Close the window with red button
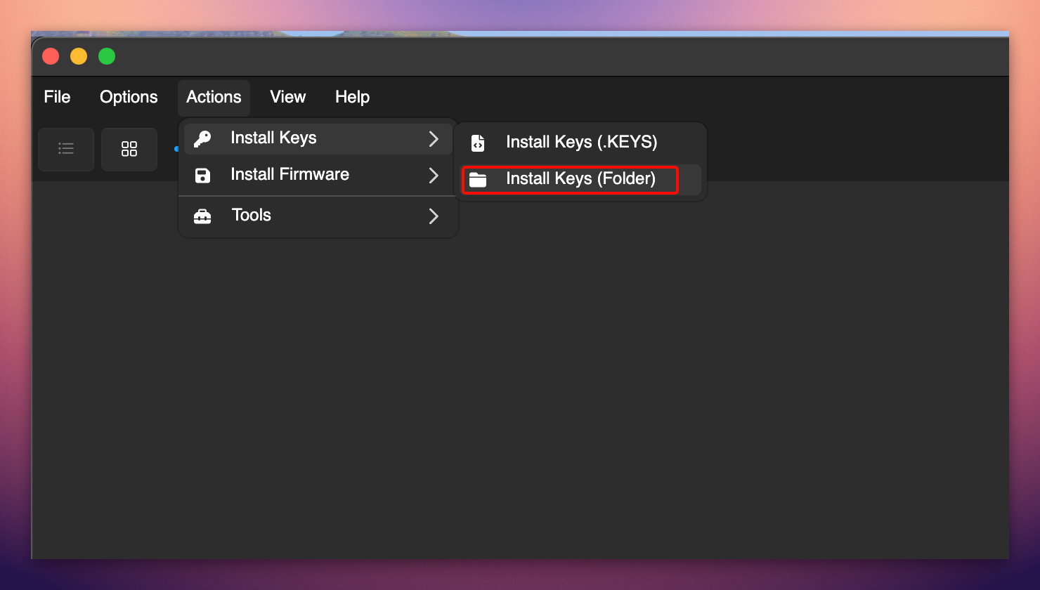This screenshot has width=1040, height=590. pos(51,56)
